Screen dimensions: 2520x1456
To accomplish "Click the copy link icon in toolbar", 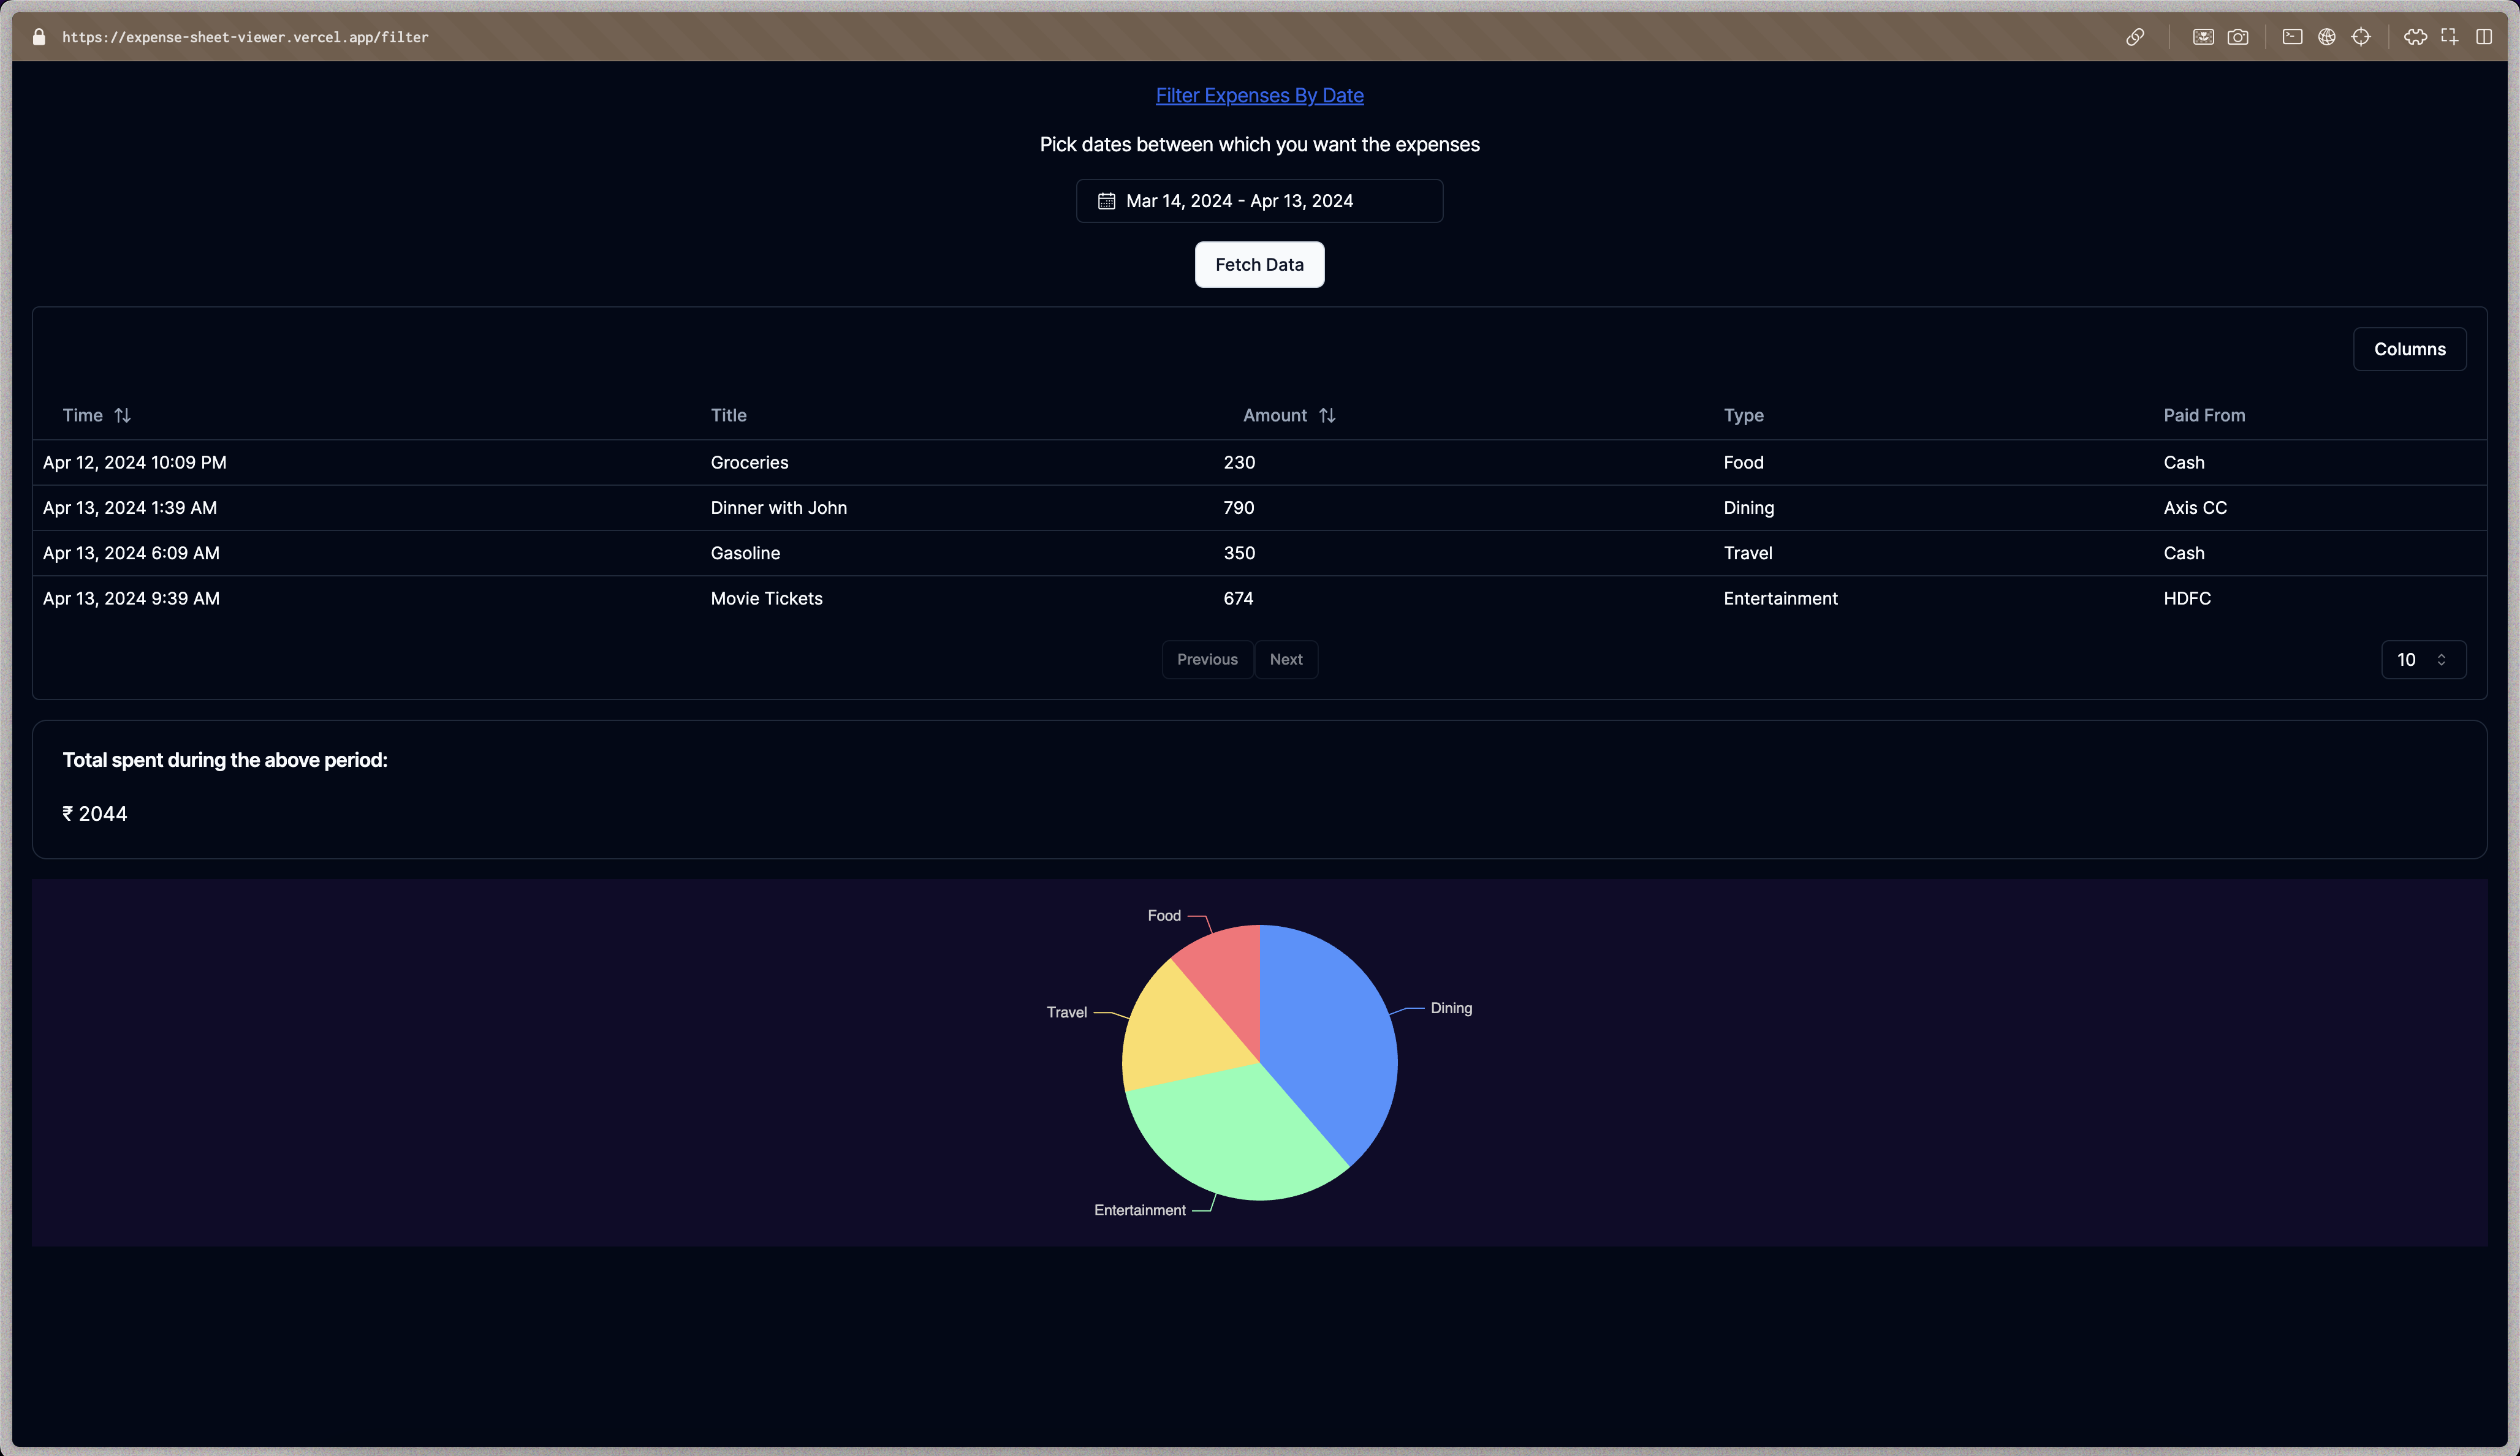I will tap(2136, 37).
